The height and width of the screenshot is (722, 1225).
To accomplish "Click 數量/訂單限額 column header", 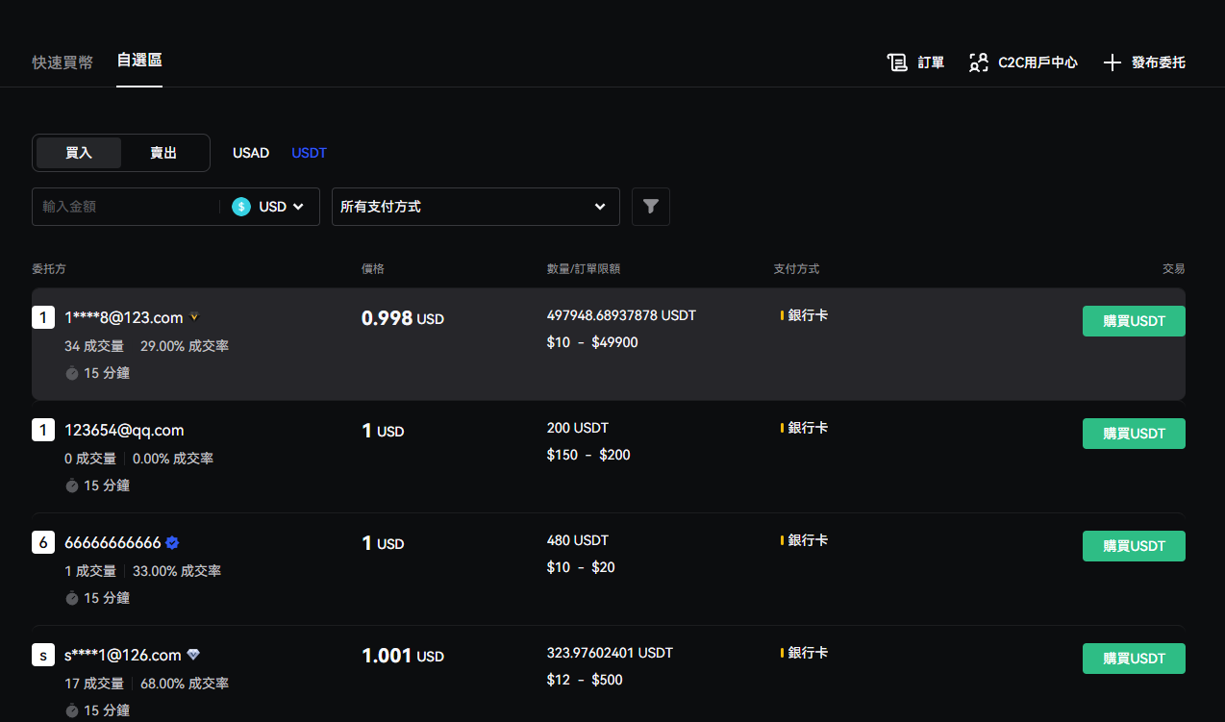I will tap(584, 269).
